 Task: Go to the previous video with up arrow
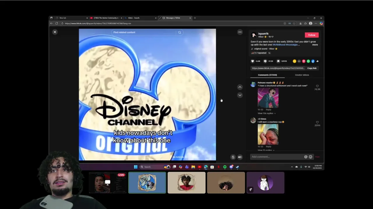pos(240,87)
